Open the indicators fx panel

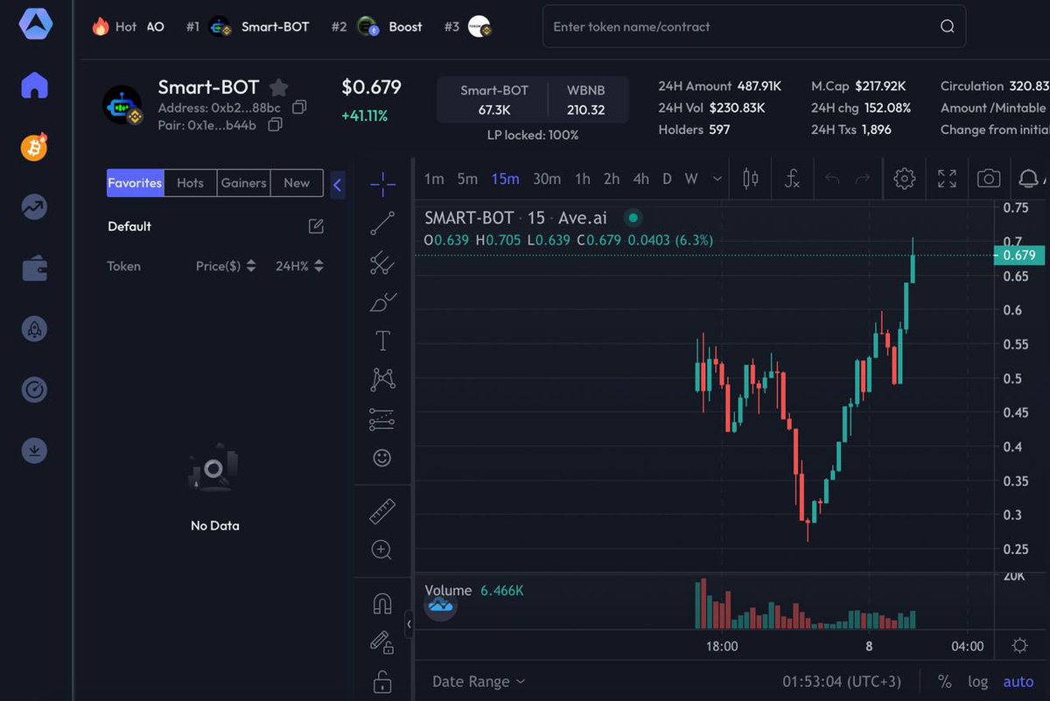(x=792, y=179)
